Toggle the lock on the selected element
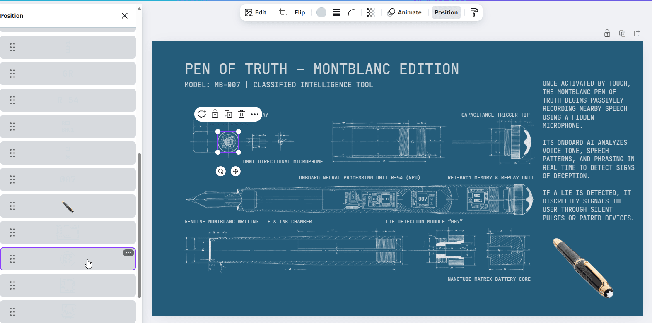This screenshot has width=652, height=323. click(x=215, y=114)
